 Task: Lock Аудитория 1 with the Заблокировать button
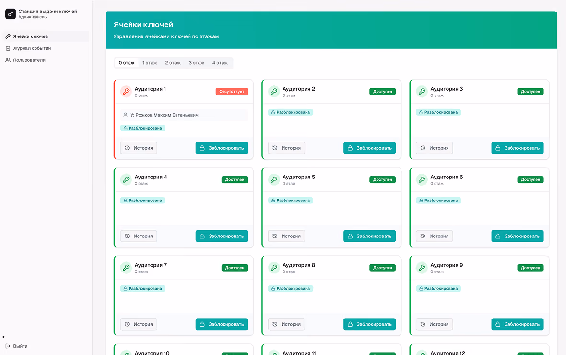click(x=222, y=148)
